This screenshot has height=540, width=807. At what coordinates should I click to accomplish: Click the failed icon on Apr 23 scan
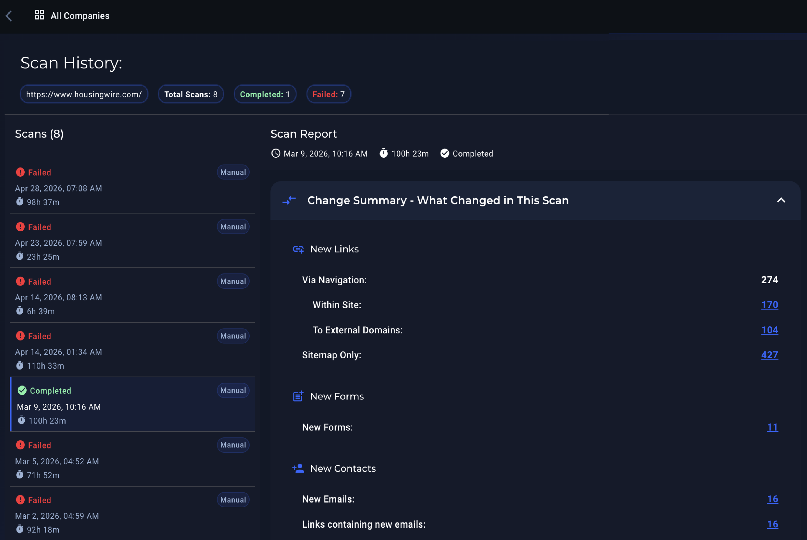pyautogui.click(x=20, y=226)
